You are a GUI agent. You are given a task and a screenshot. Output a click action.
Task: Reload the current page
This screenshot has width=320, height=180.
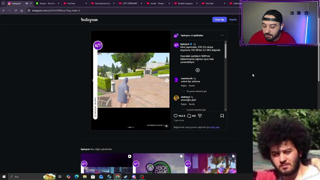coord(15,10)
